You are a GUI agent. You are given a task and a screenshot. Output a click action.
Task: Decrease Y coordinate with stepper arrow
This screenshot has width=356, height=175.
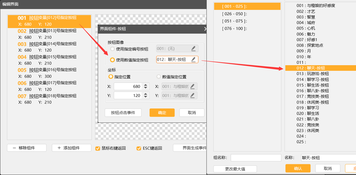click(145, 97)
